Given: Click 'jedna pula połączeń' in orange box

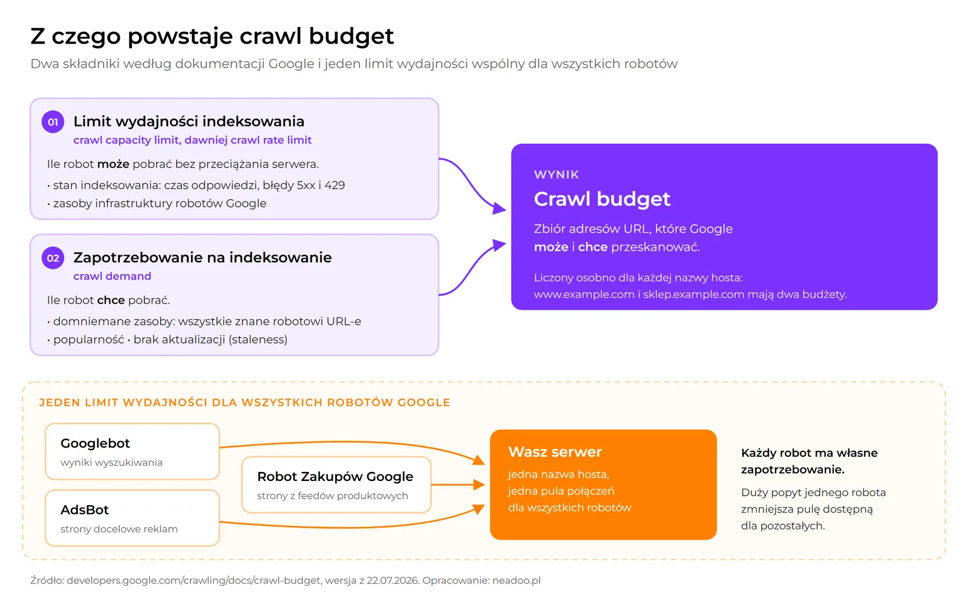Looking at the screenshot, I should (x=561, y=491).
